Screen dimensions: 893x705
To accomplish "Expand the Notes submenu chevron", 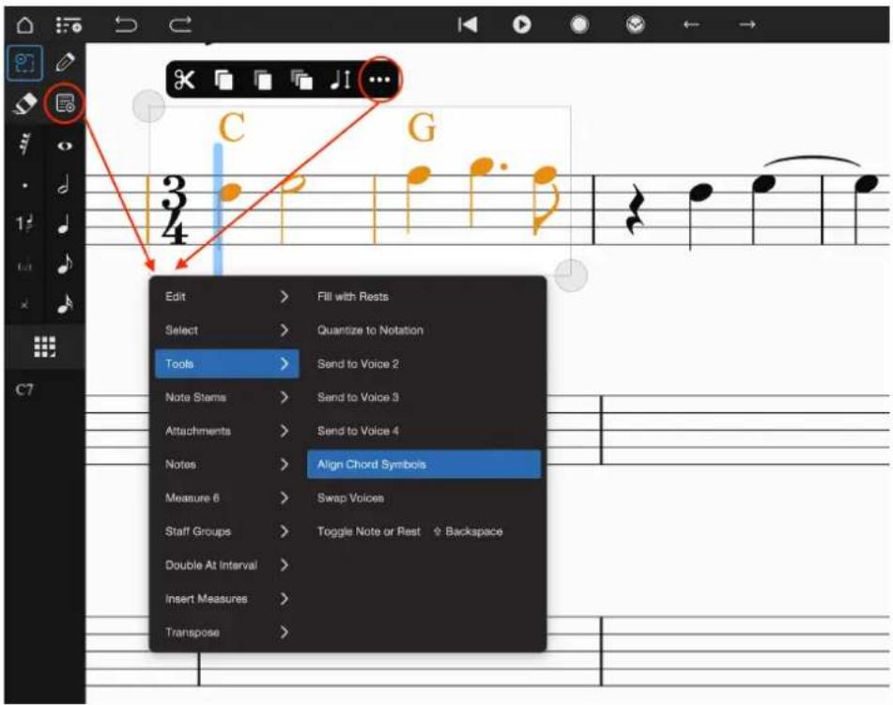I will [285, 465].
